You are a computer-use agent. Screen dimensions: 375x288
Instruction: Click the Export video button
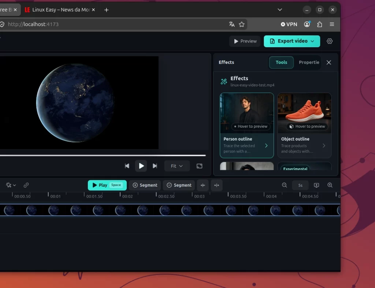pyautogui.click(x=292, y=41)
